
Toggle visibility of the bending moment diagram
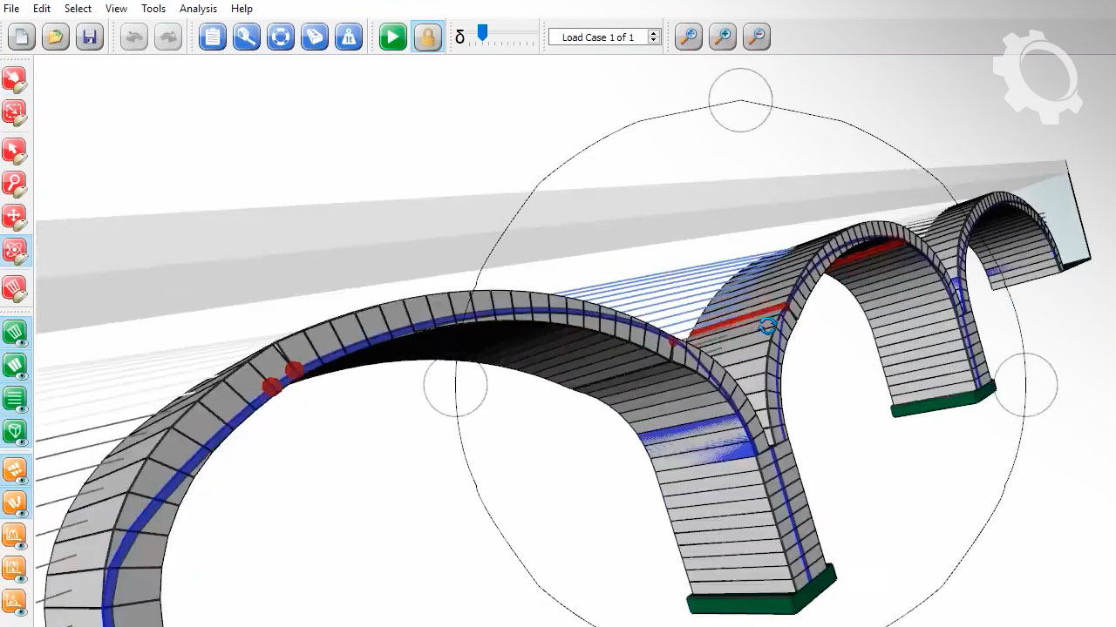click(15, 535)
